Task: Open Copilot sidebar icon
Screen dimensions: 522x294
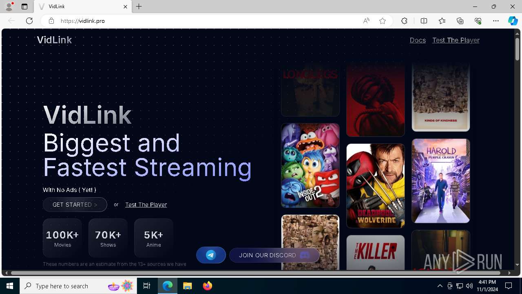Action: pyautogui.click(x=513, y=21)
